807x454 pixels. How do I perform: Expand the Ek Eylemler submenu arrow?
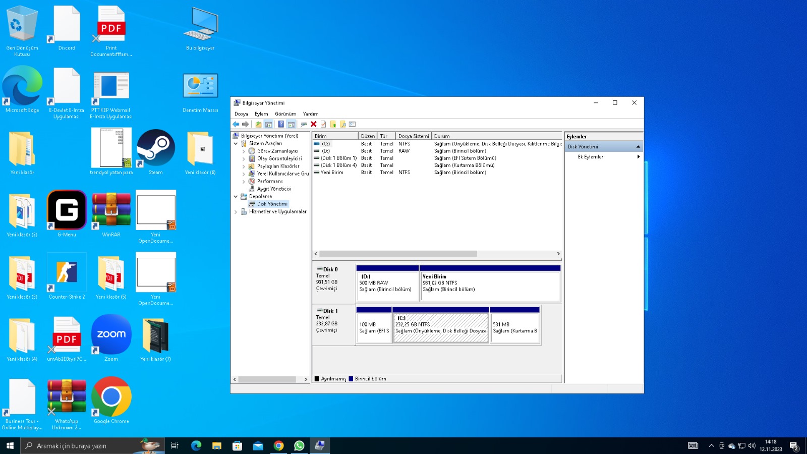pyautogui.click(x=638, y=157)
